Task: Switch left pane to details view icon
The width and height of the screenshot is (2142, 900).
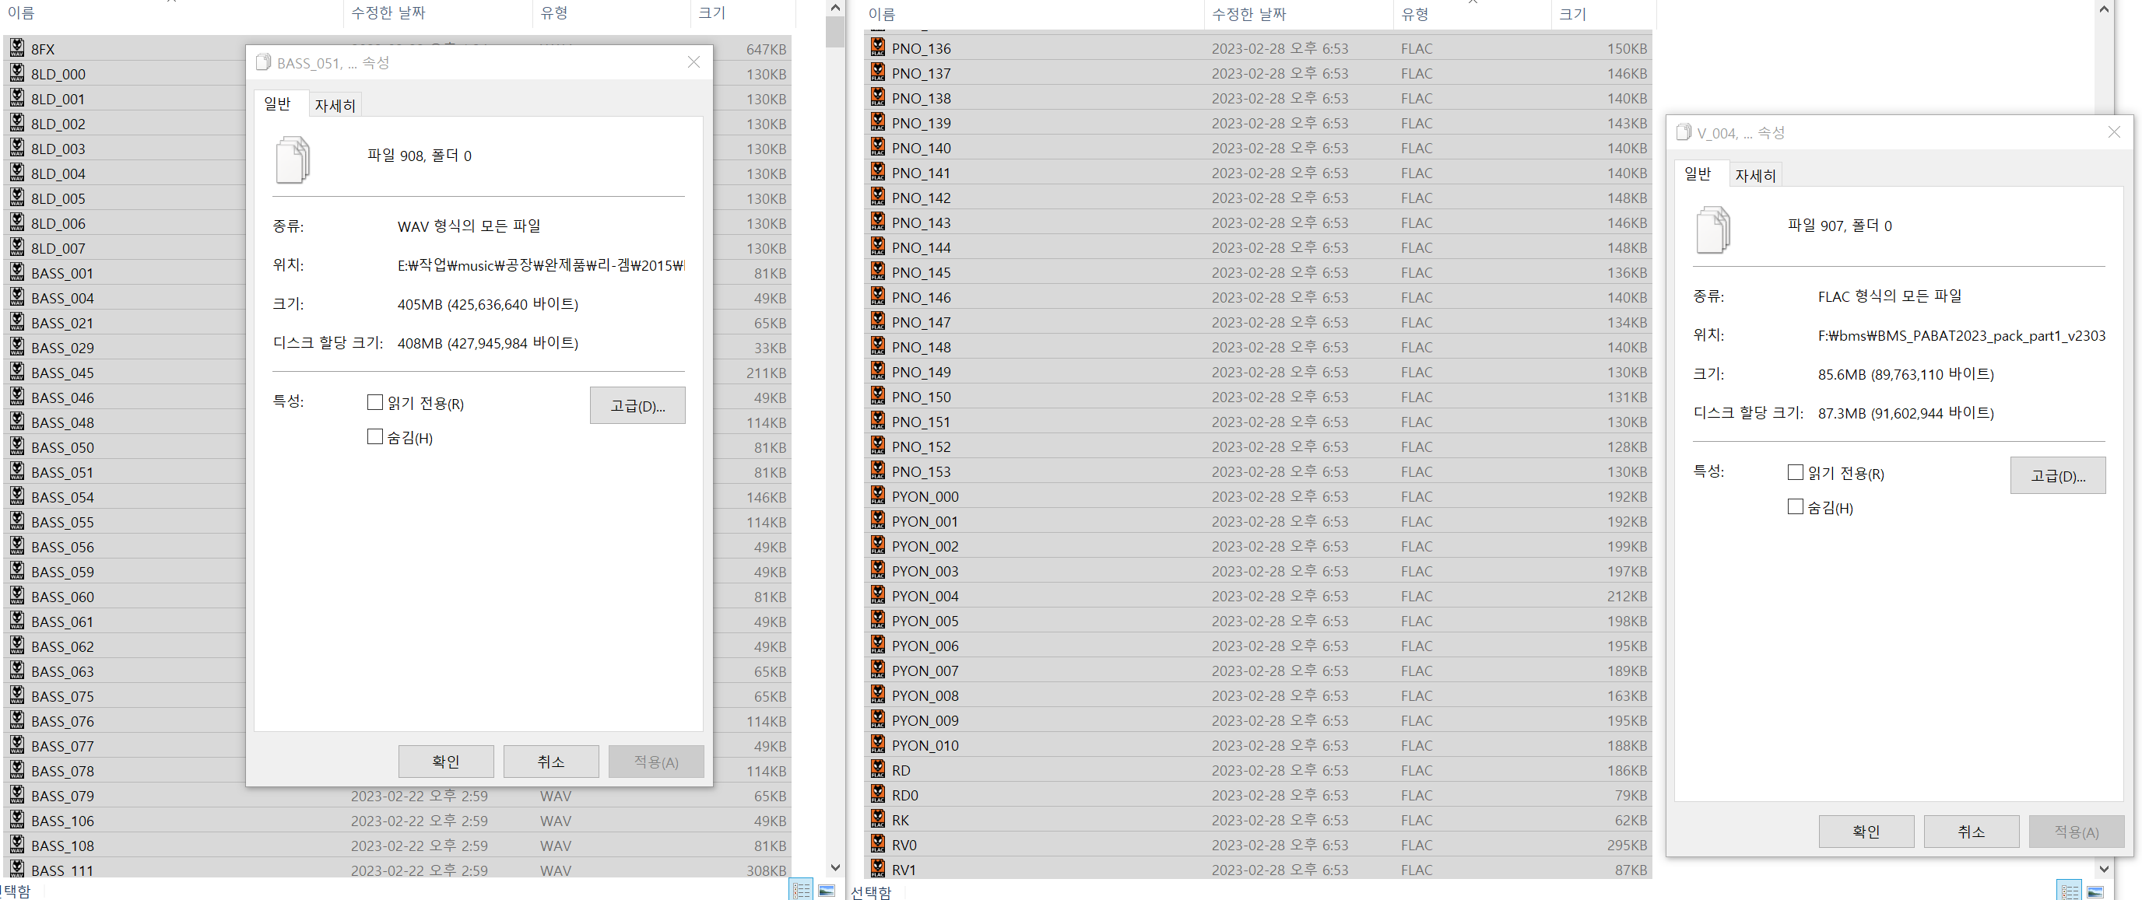Action: click(801, 890)
